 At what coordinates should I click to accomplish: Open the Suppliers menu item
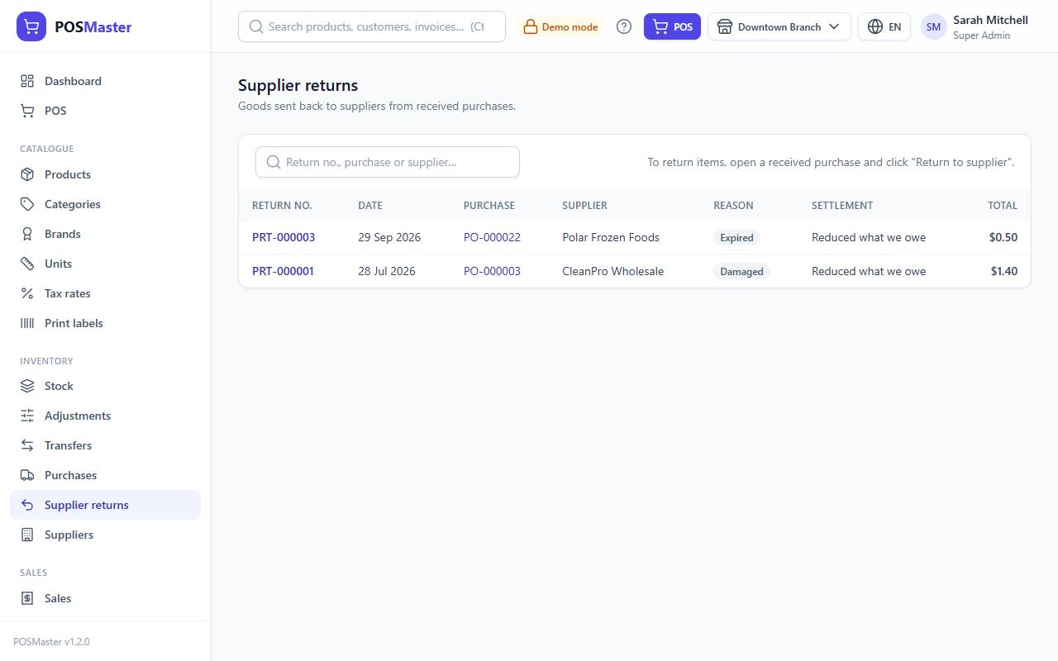point(106,535)
